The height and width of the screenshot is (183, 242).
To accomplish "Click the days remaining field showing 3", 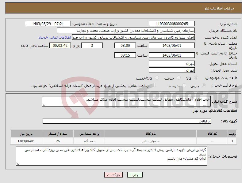I will click(92, 45).
